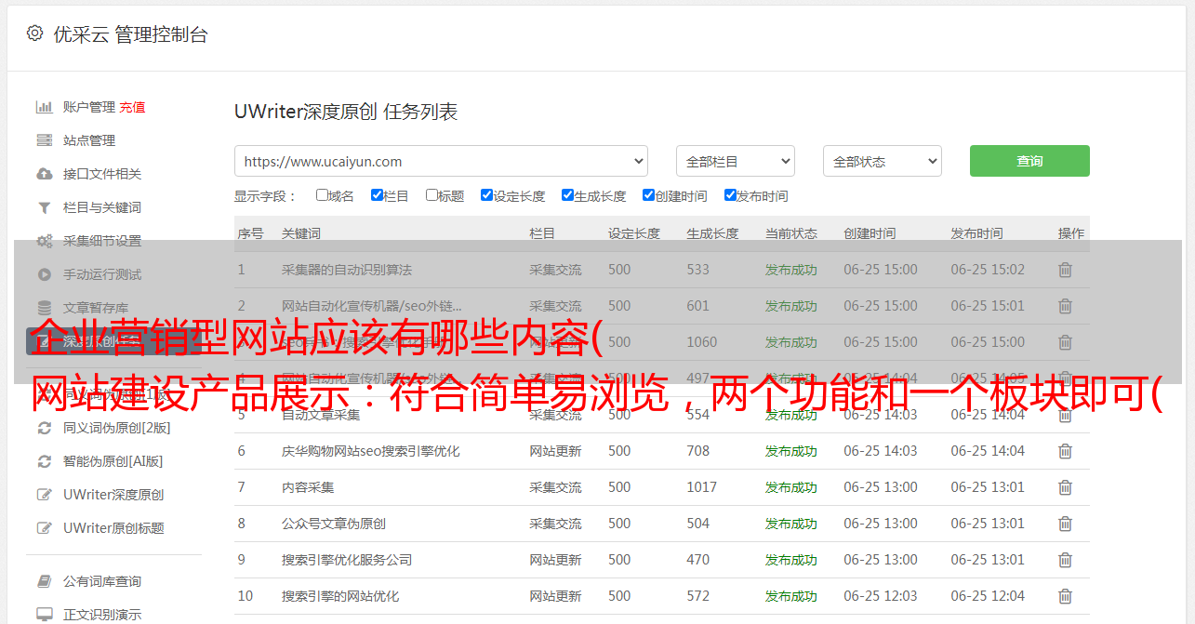Click keyword 庆华购物网站seo搜索引擎优化 in the table
Image resolution: width=1195 pixels, height=624 pixels.
(x=370, y=451)
